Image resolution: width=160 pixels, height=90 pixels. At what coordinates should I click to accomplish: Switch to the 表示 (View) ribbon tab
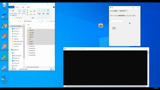tap(28, 7)
